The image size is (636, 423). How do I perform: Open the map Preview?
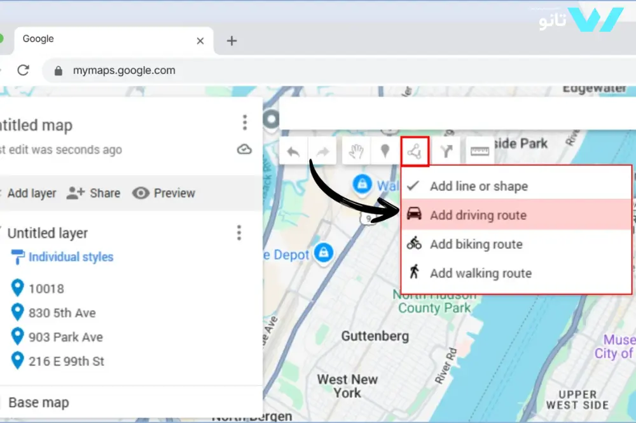coord(163,193)
